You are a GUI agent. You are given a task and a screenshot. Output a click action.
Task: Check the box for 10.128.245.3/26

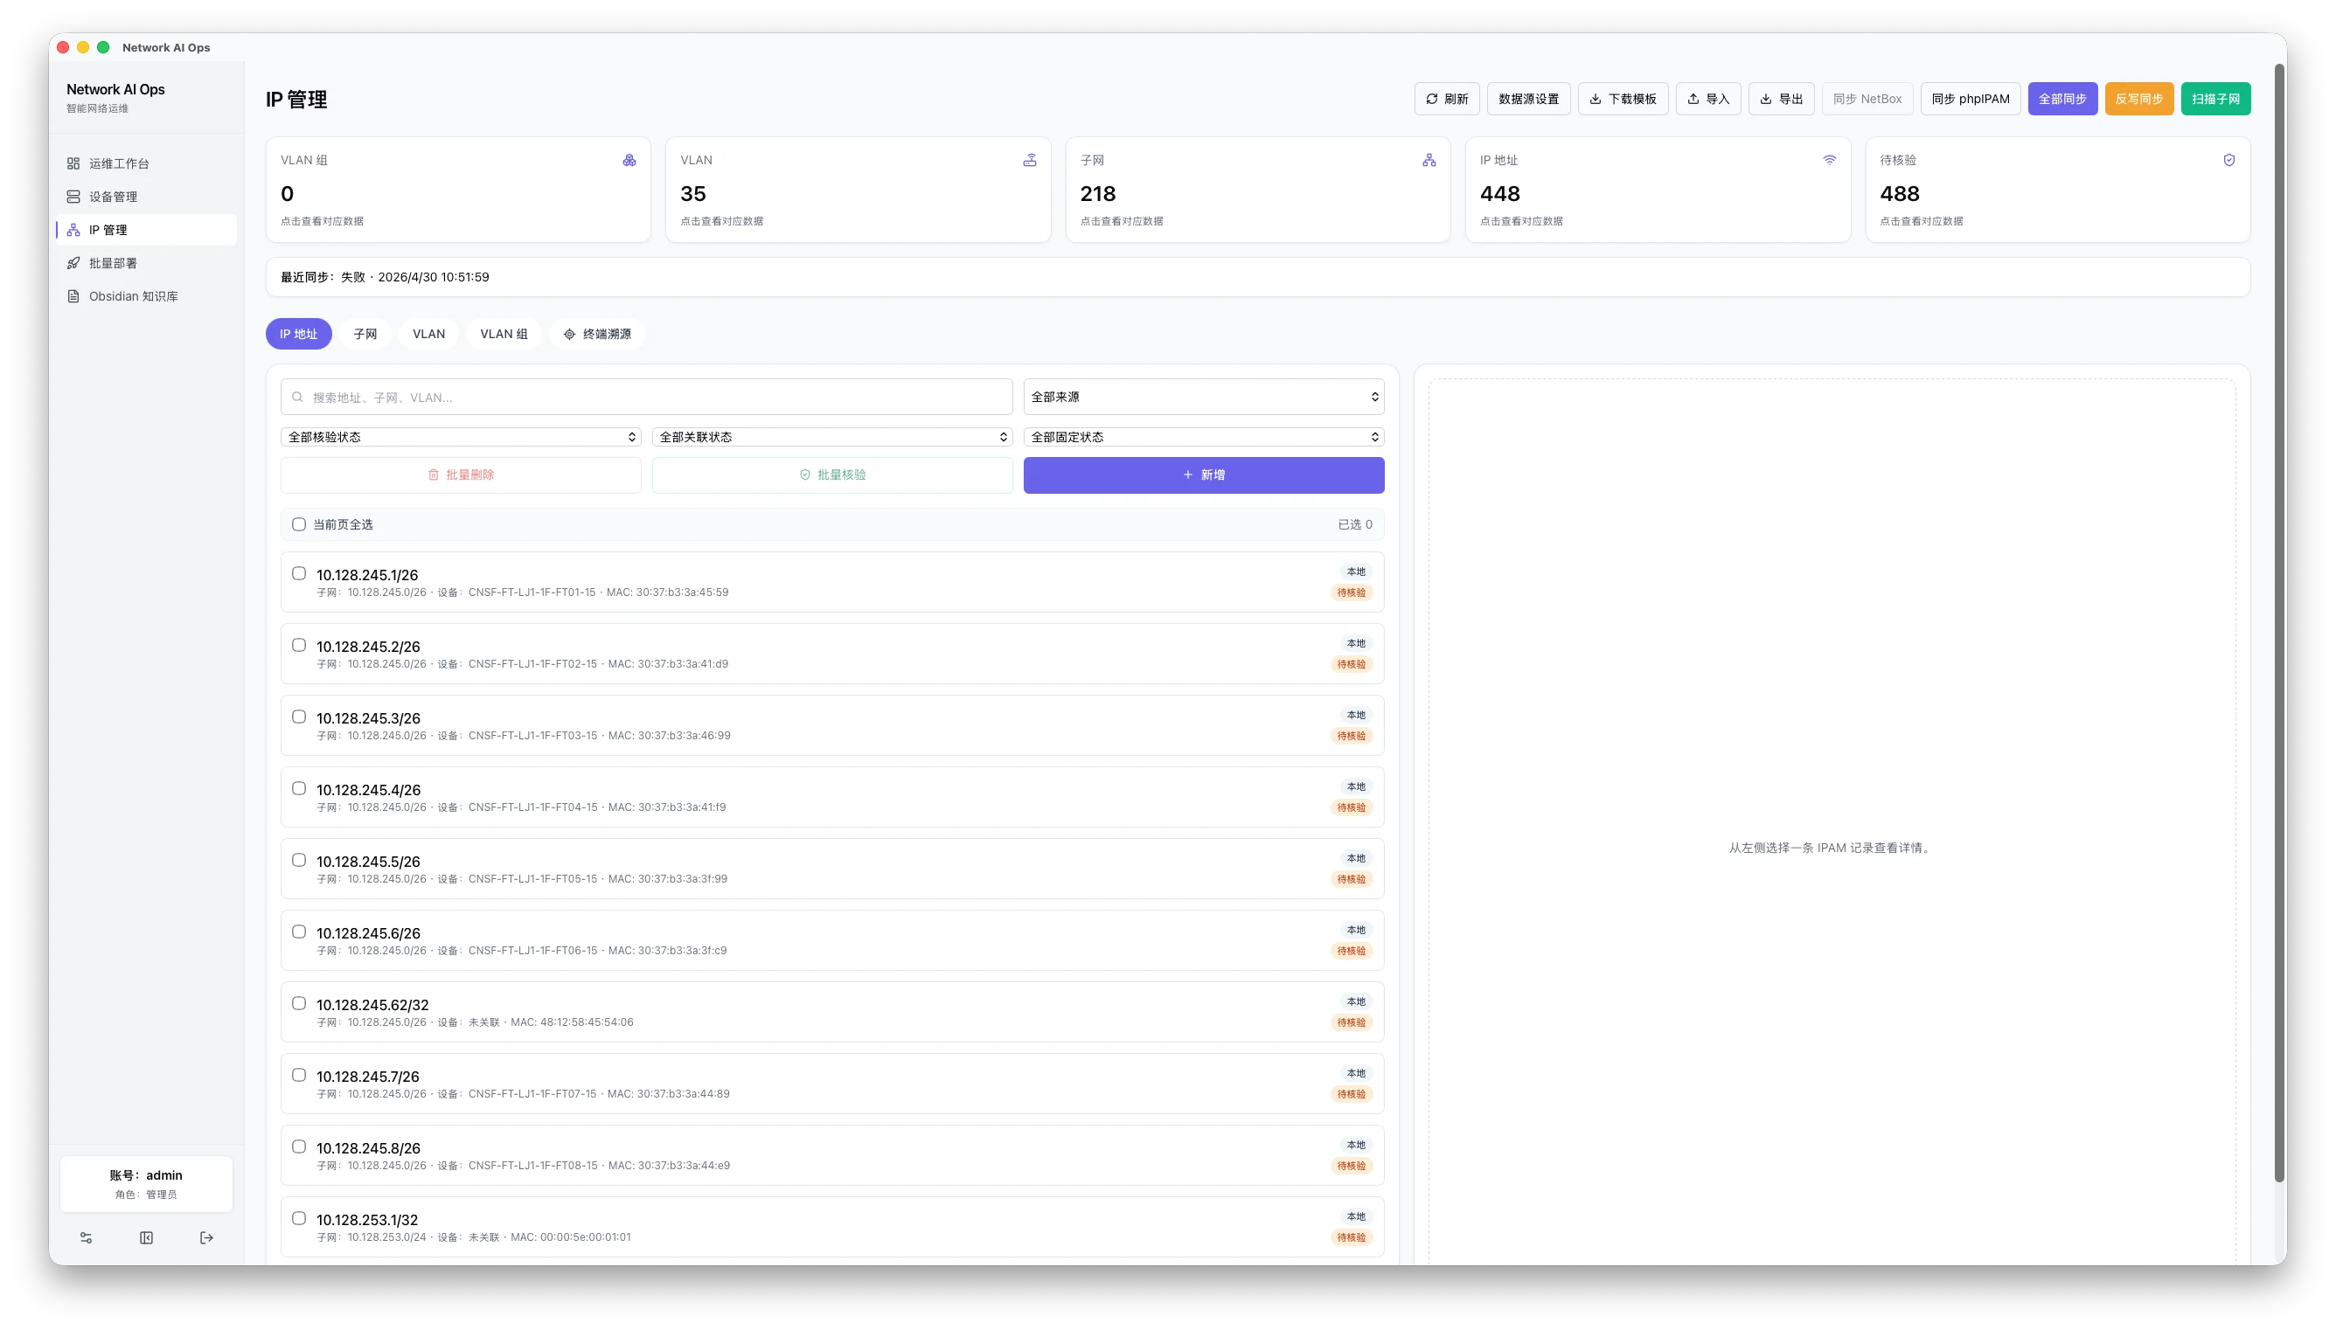(x=299, y=717)
